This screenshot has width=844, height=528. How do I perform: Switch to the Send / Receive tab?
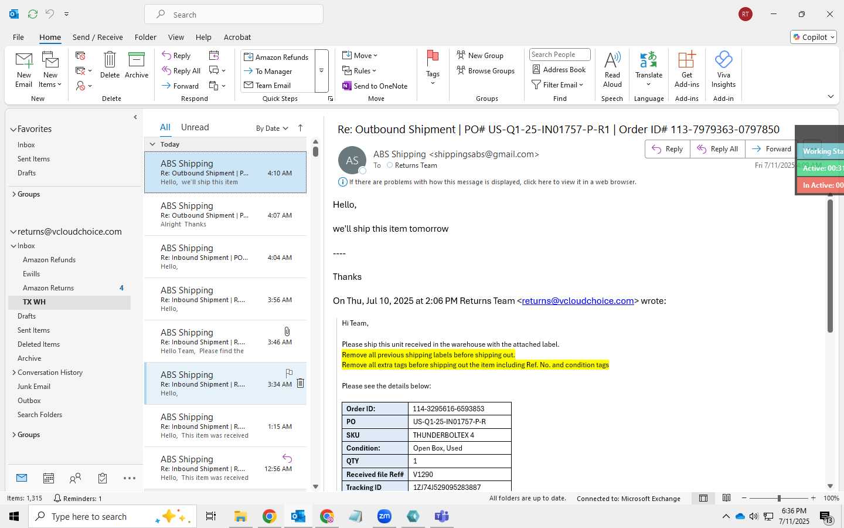[x=97, y=37]
